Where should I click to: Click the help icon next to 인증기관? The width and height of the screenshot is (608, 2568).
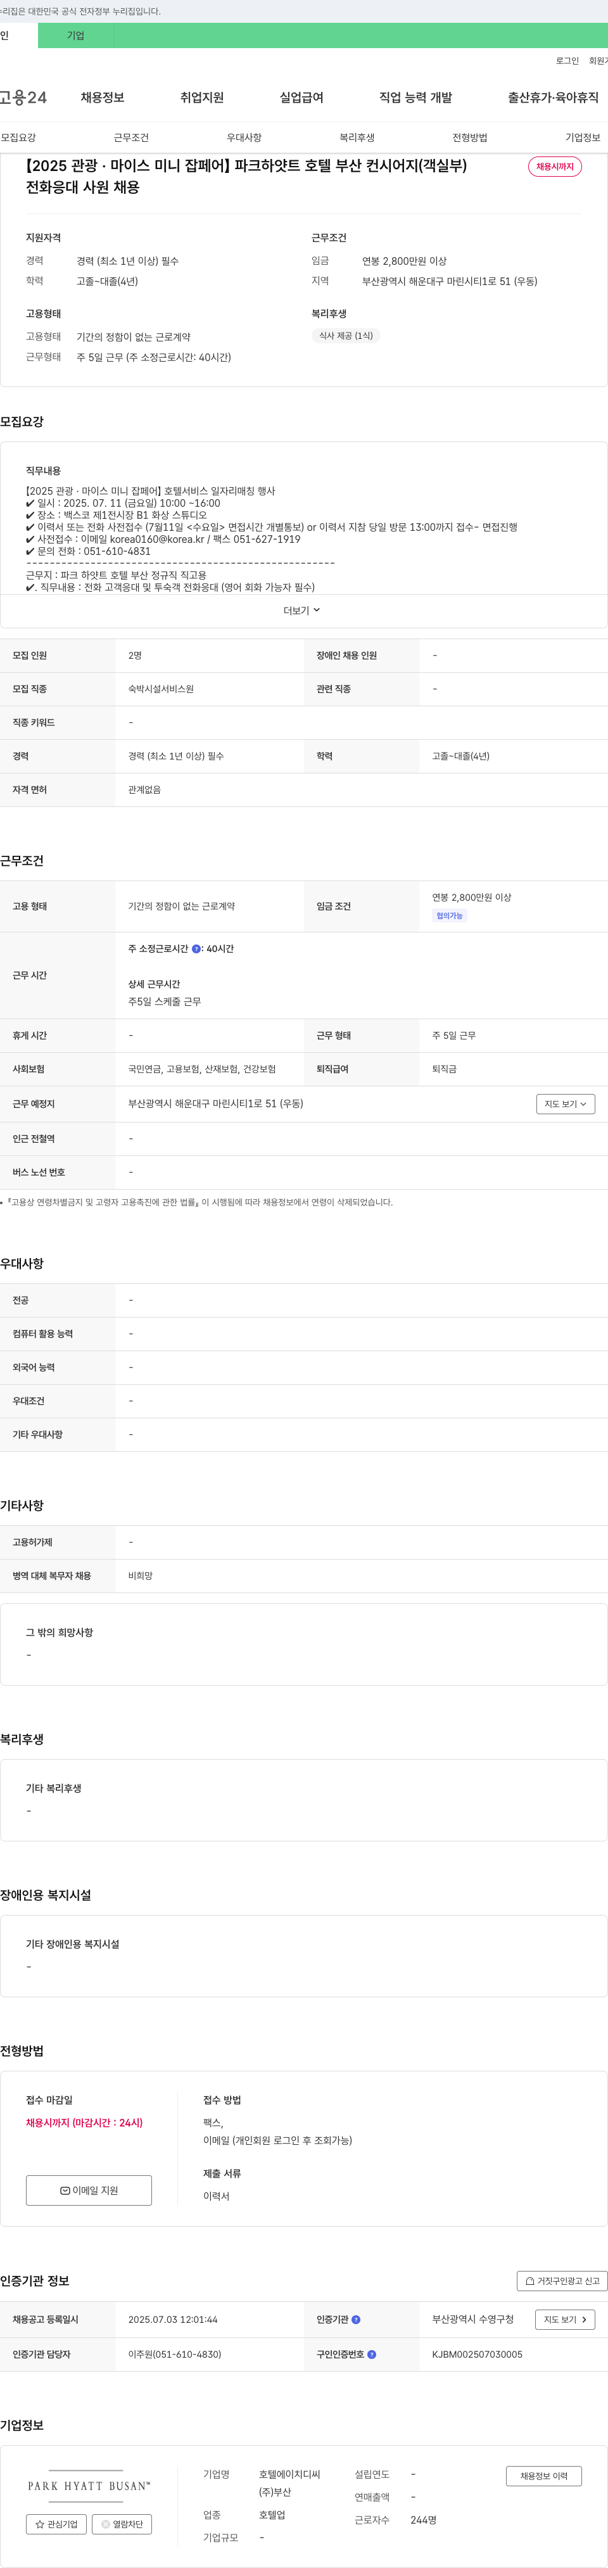click(356, 2320)
